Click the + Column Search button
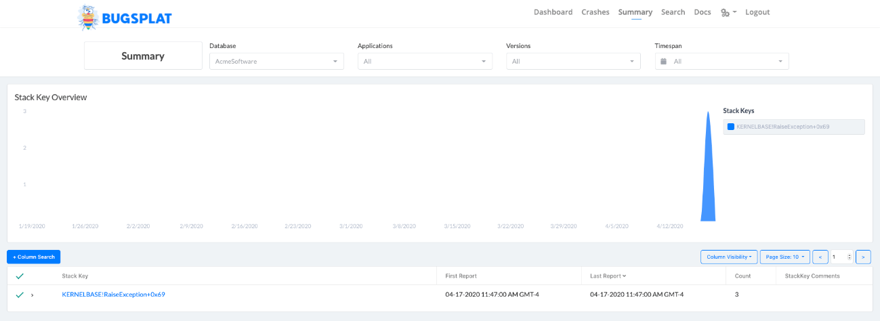 pos(34,257)
